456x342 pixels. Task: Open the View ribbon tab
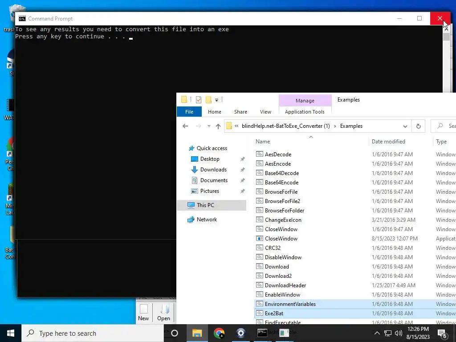point(265,112)
